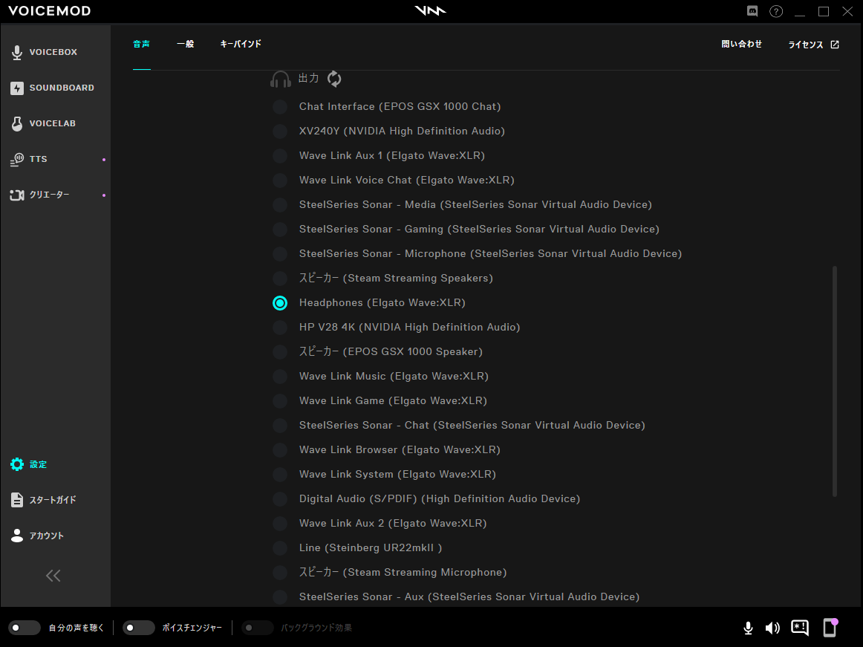Select Wave Link Music output
Image resolution: width=863 pixels, height=647 pixels.
(x=280, y=376)
